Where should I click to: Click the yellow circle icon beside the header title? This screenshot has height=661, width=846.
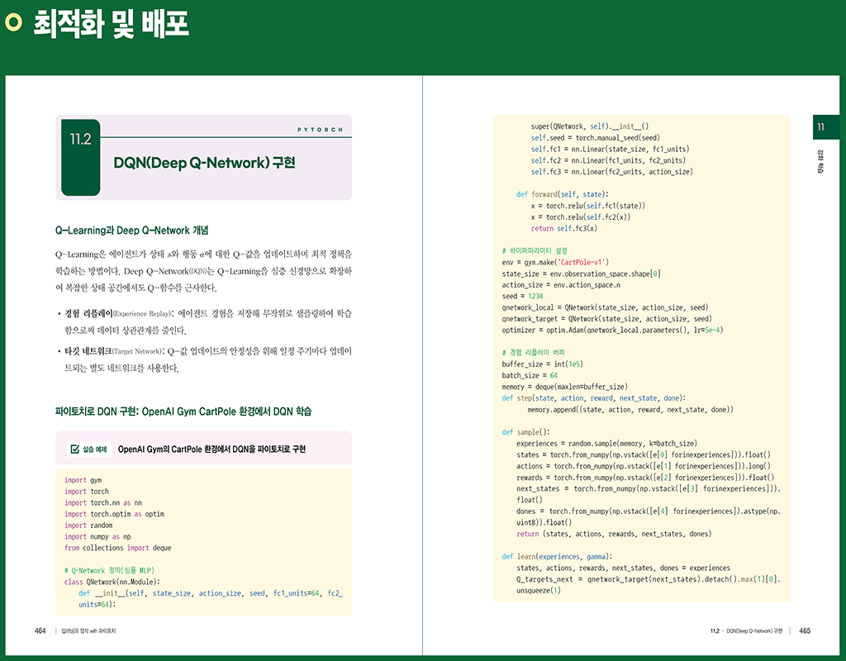tap(13, 24)
